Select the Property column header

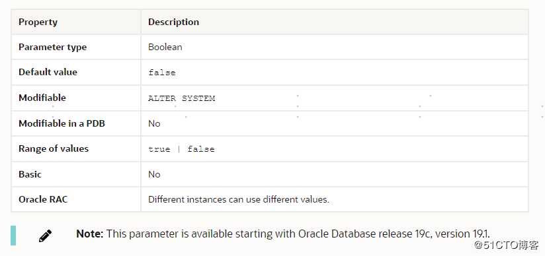coord(38,22)
